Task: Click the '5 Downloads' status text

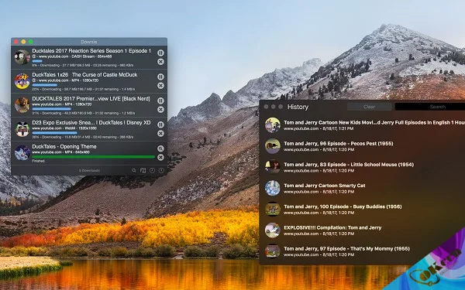Action: coord(89,171)
